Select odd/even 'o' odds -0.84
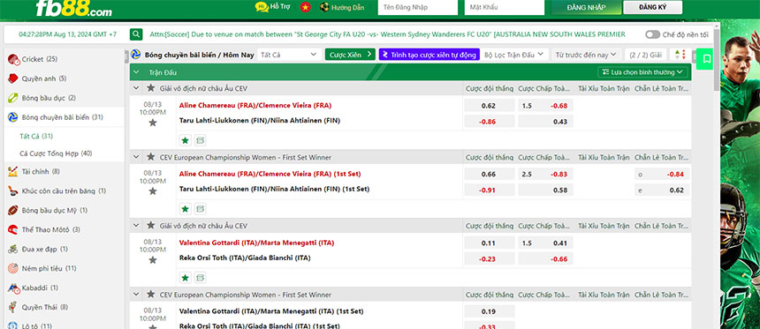 [x=662, y=175]
